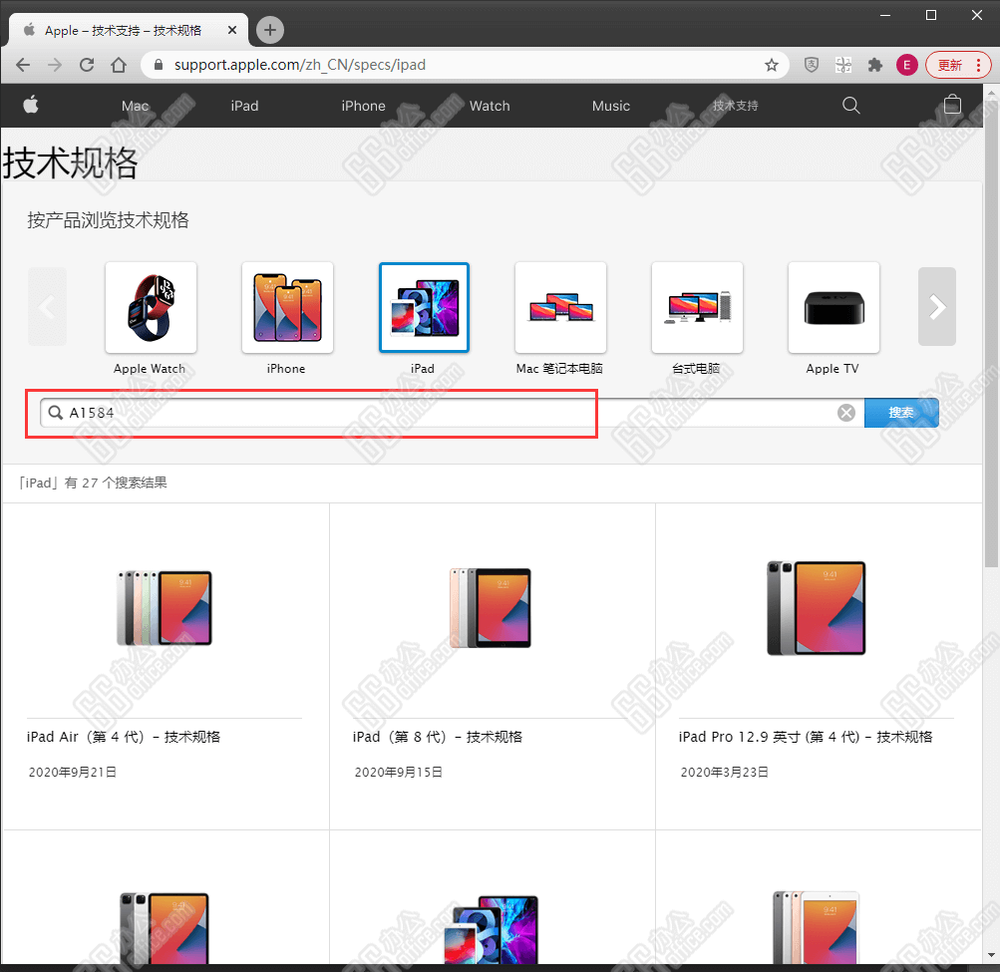This screenshot has width=1000, height=972.
Task: Select the 台式电脑 product thumbnail
Action: (x=697, y=307)
